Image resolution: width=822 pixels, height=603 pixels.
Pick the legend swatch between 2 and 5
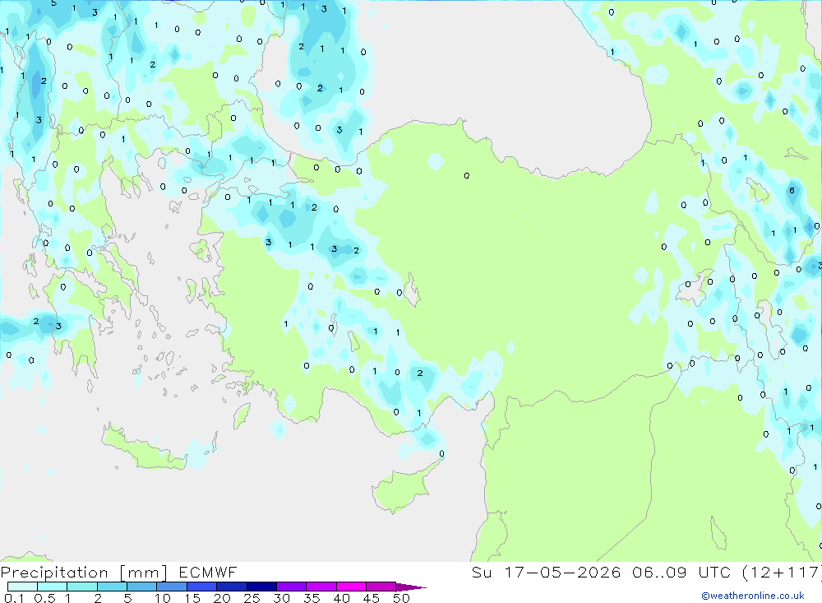point(112,587)
